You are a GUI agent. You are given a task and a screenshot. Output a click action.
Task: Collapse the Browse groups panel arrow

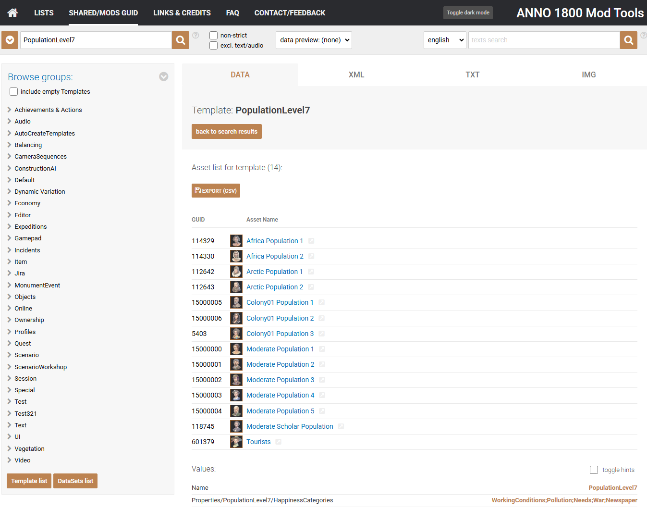[x=164, y=77]
